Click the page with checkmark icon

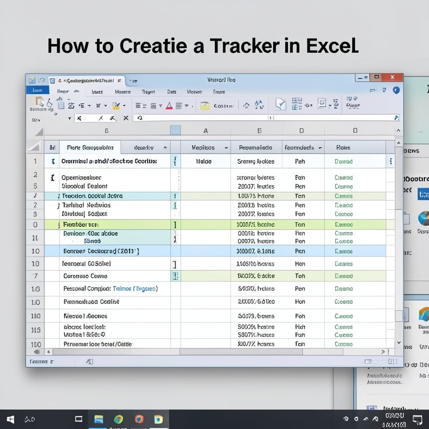(x=281, y=104)
